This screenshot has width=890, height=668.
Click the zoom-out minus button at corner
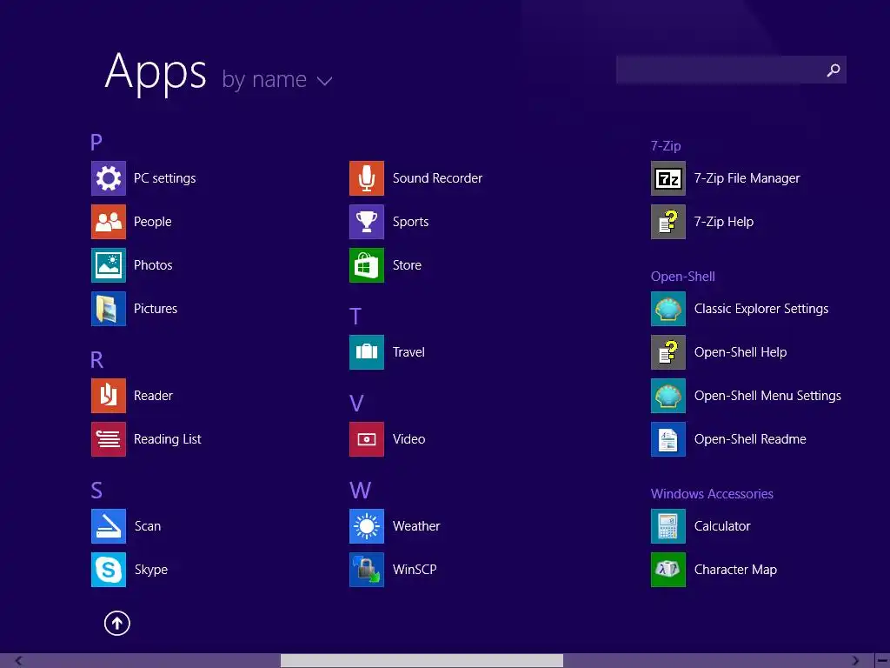coord(883,661)
